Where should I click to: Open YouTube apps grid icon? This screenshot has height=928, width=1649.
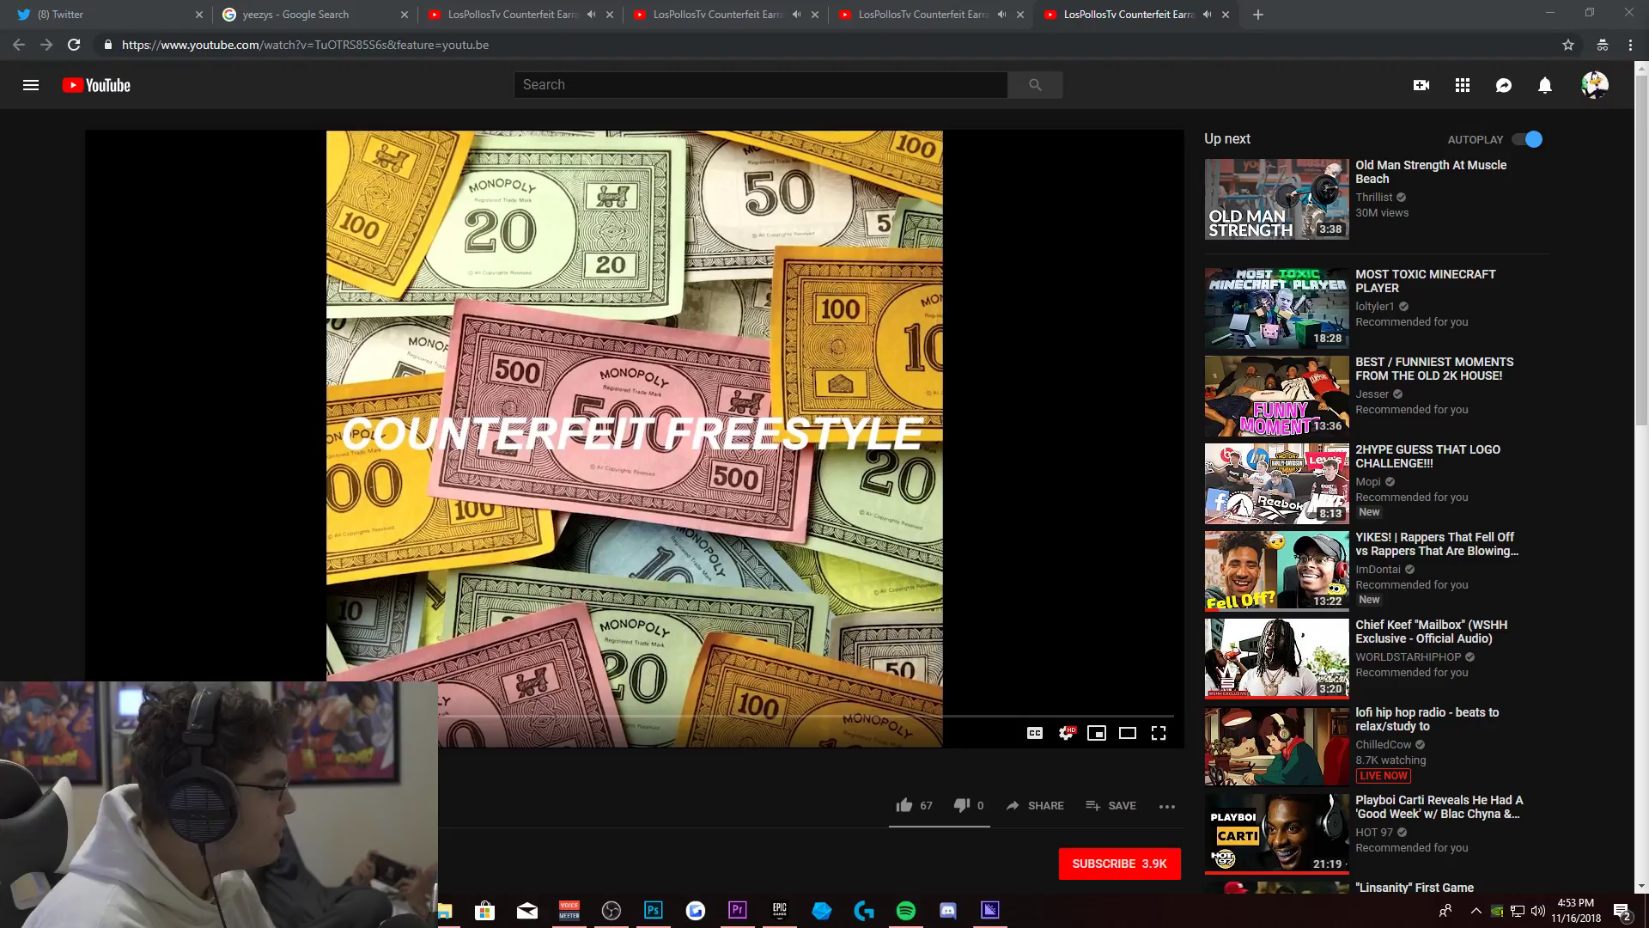coord(1463,85)
